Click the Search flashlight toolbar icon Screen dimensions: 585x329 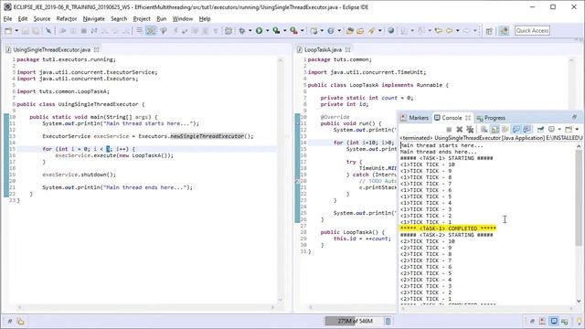click(x=371, y=31)
